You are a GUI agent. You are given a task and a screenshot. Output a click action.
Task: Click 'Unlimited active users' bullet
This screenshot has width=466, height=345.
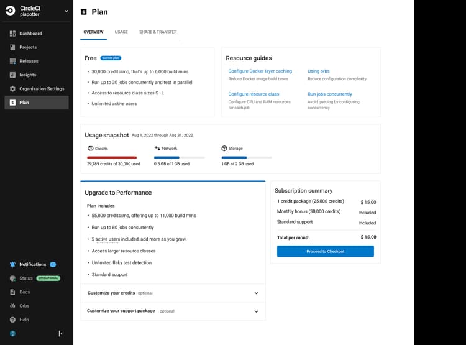[114, 104]
